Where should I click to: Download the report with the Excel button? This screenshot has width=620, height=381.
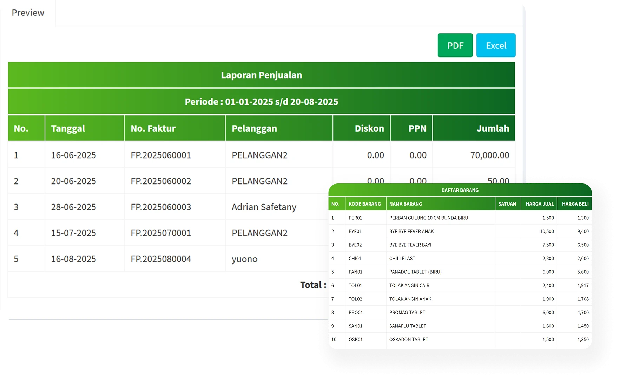(496, 45)
